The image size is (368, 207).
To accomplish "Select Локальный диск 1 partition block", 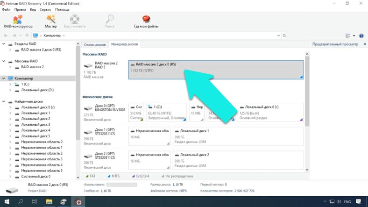I will pyautogui.click(x=238, y=136).
